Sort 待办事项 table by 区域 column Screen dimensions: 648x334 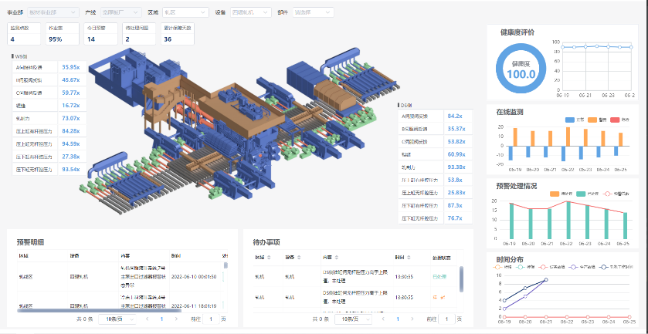pos(260,257)
